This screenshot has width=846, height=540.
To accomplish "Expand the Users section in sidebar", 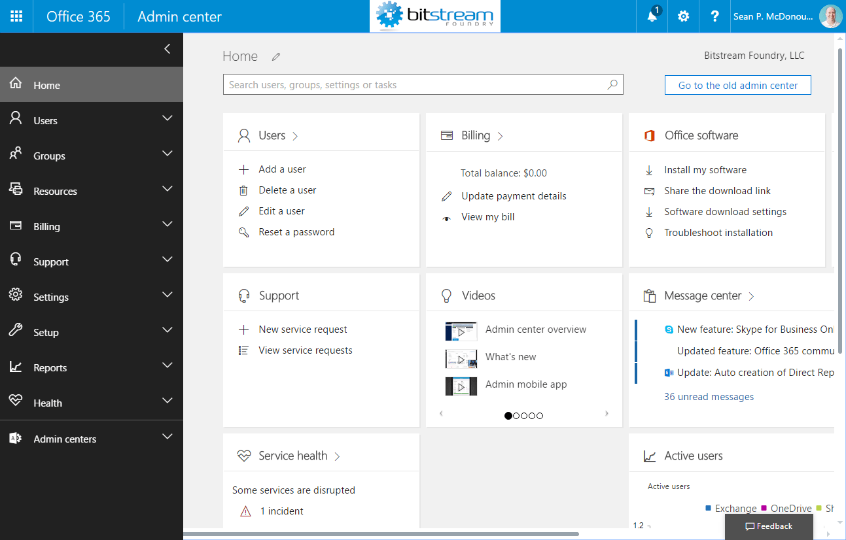I will coord(167,120).
